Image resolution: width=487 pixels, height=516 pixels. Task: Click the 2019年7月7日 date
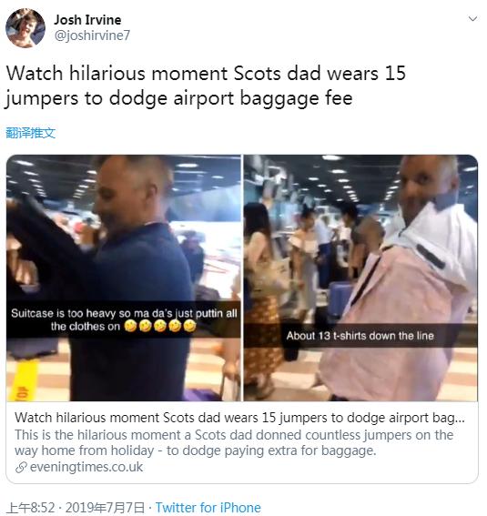click(x=105, y=508)
